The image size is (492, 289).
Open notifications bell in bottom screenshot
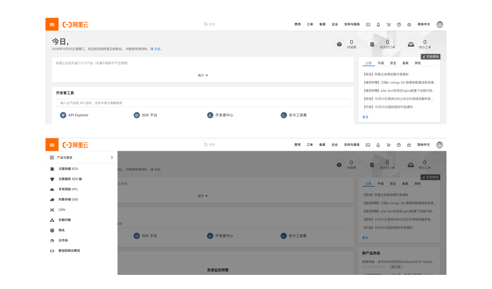click(378, 145)
